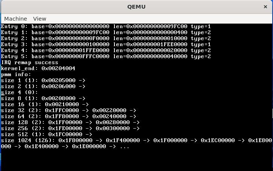Click the "size 256 (2)" line

tap(70, 129)
